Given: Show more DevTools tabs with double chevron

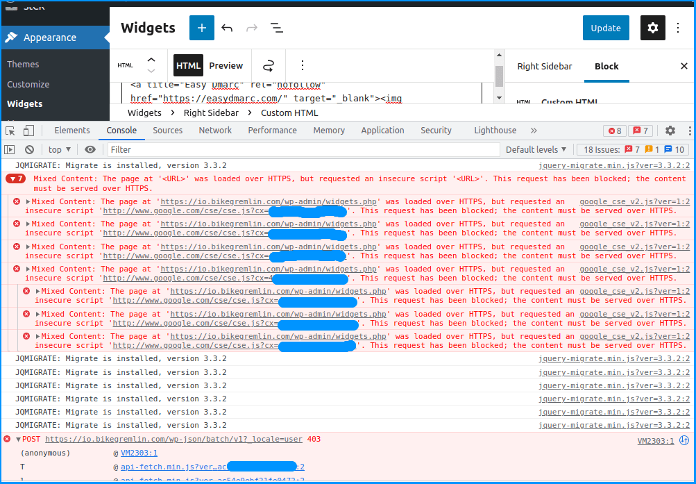Looking at the screenshot, I should [534, 131].
